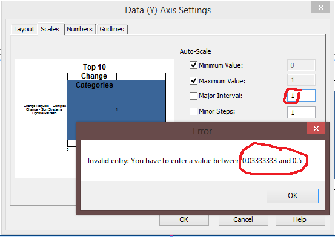335x237 pixels.
Task: Select the Scales tab
Action: [50, 29]
